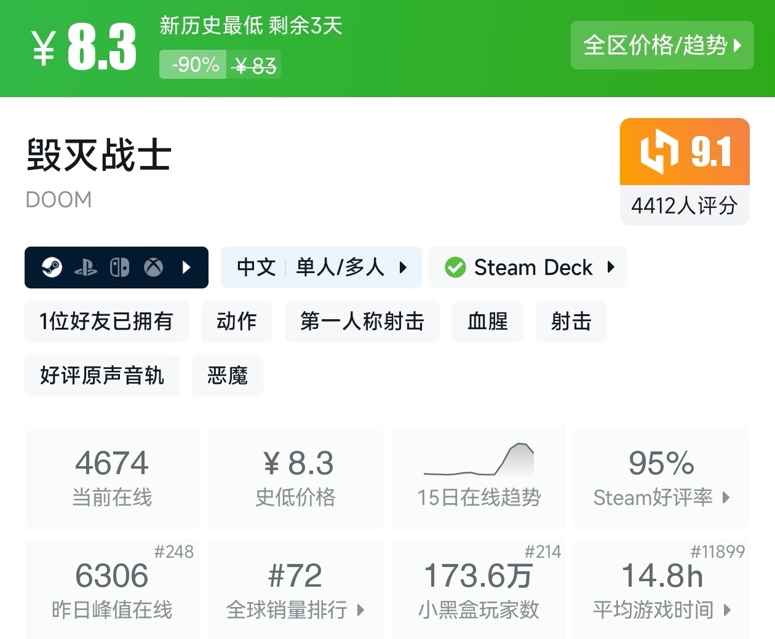Open 全区价格/趋势 price trends

point(662,46)
